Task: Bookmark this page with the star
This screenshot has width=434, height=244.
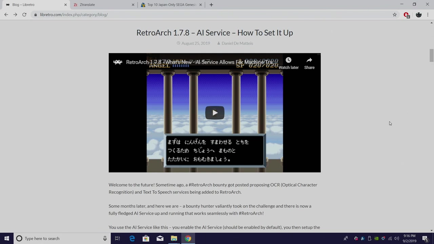Action: click(395, 15)
